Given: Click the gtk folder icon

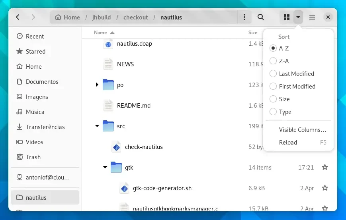Looking at the screenshot, I should (x=116, y=168).
